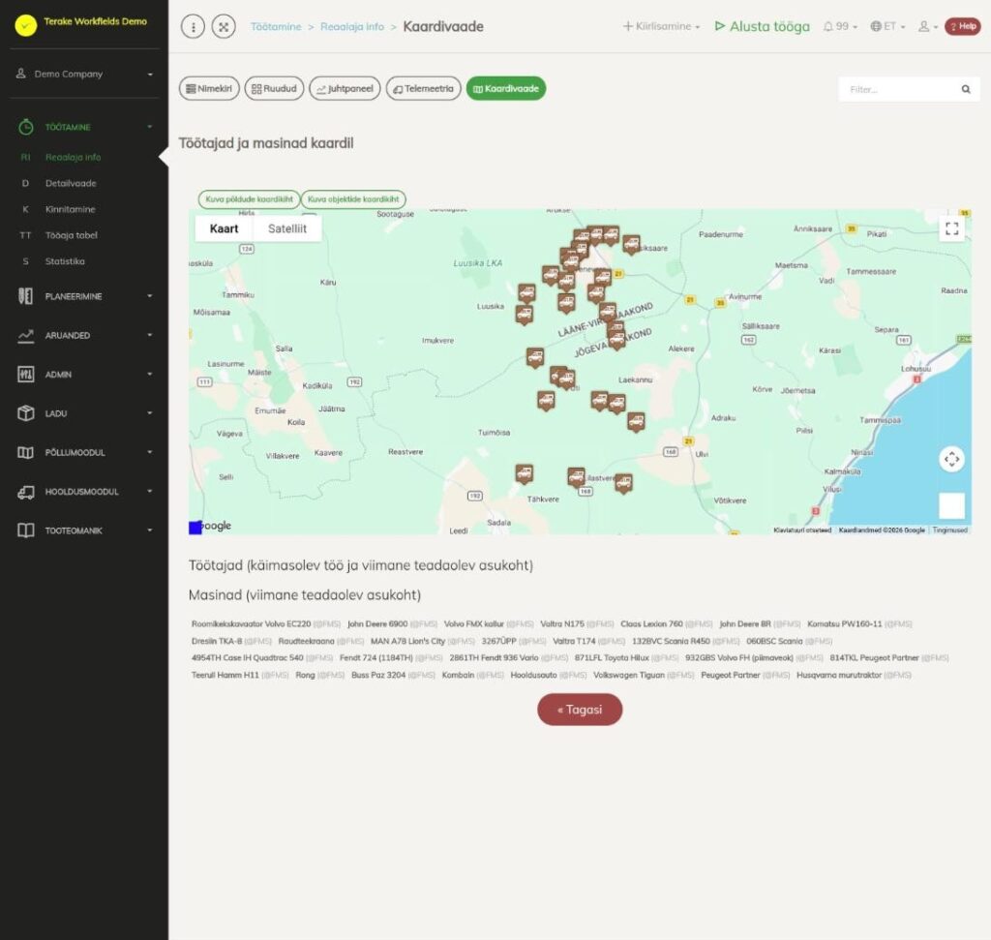Image resolution: width=991 pixels, height=940 pixels.
Task: Click the Töötamine breadcrumb link
Action: coord(276,26)
